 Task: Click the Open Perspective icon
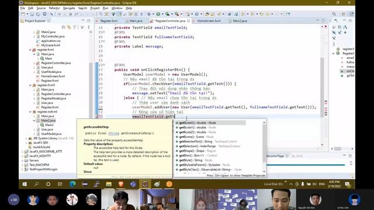[344, 14]
